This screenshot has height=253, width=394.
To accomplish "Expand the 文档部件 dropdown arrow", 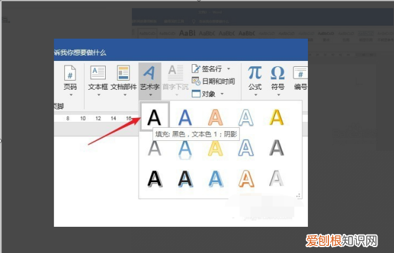I will pyautogui.click(x=125, y=95).
